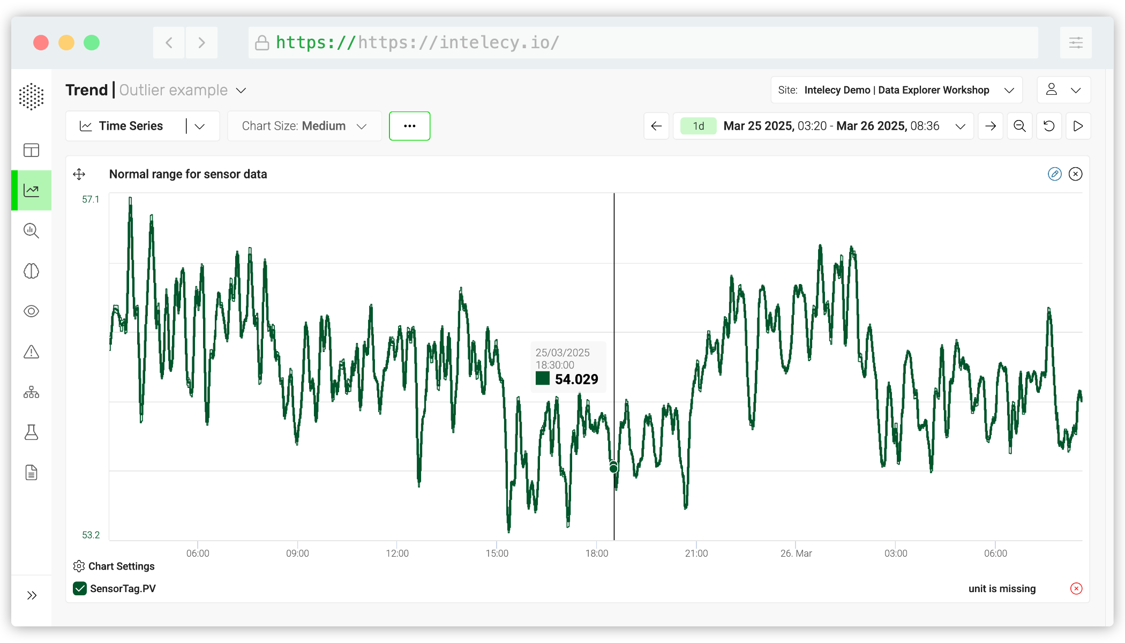Image resolution: width=1125 pixels, height=643 pixels.
Task: Open Chart Settings
Action: (114, 566)
